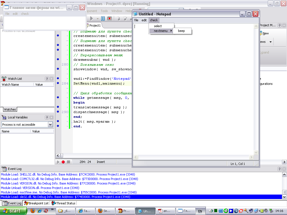
Task: Expand the nextmenu submenu in Notepad
Action: [161, 31]
